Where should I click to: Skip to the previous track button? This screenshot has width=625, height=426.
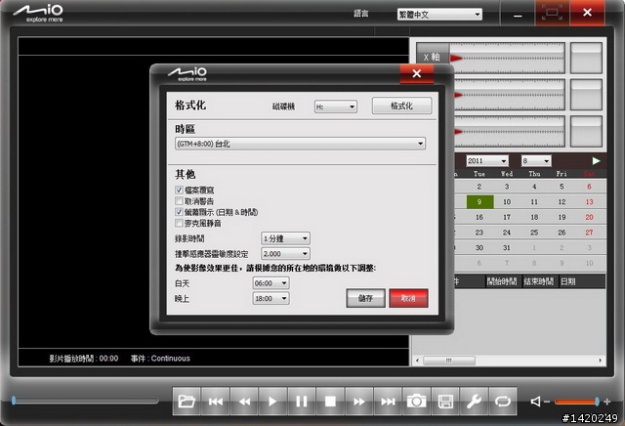[x=216, y=402]
